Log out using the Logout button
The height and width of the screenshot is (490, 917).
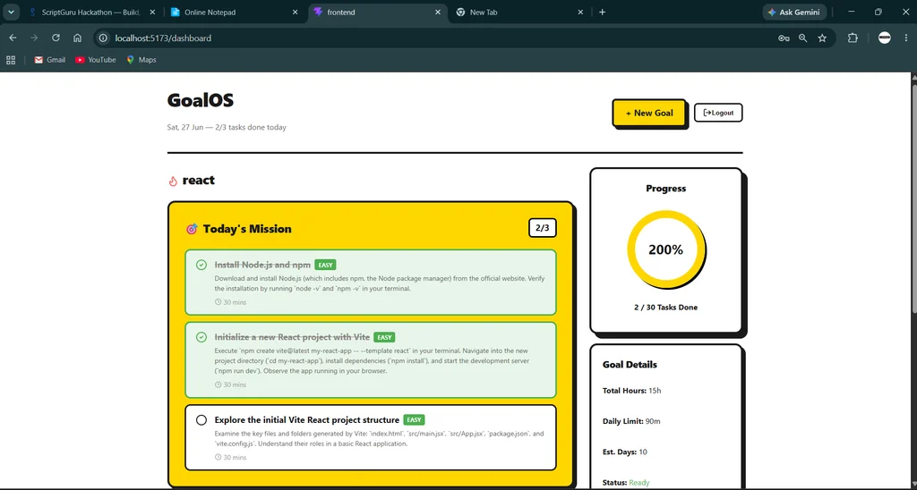(x=718, y=113)
